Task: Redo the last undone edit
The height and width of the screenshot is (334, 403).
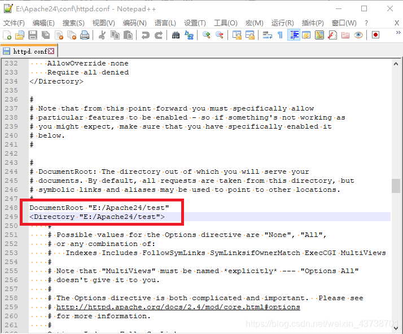Action: coord(158,35)
